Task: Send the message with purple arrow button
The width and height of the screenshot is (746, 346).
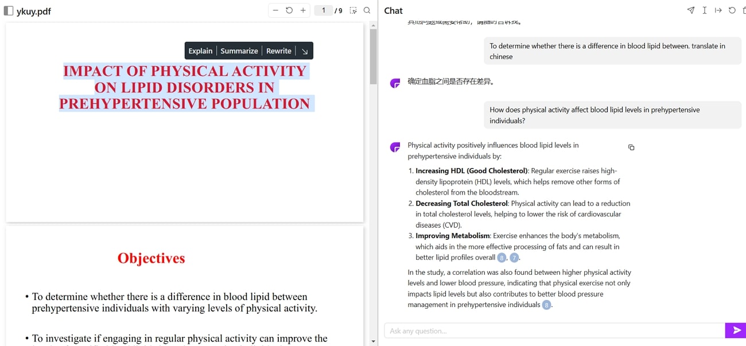Action: [736, 331]
